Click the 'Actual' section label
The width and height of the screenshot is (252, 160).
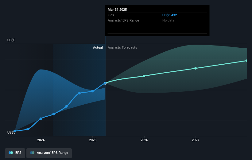(x=98, y=47)
